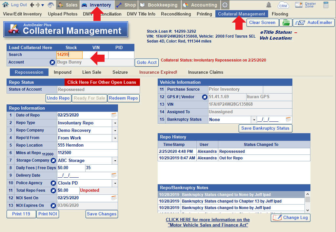This screenshot has width=336, height=232.
Task: Open the Change Log button
Action: [x=290, y=218]
